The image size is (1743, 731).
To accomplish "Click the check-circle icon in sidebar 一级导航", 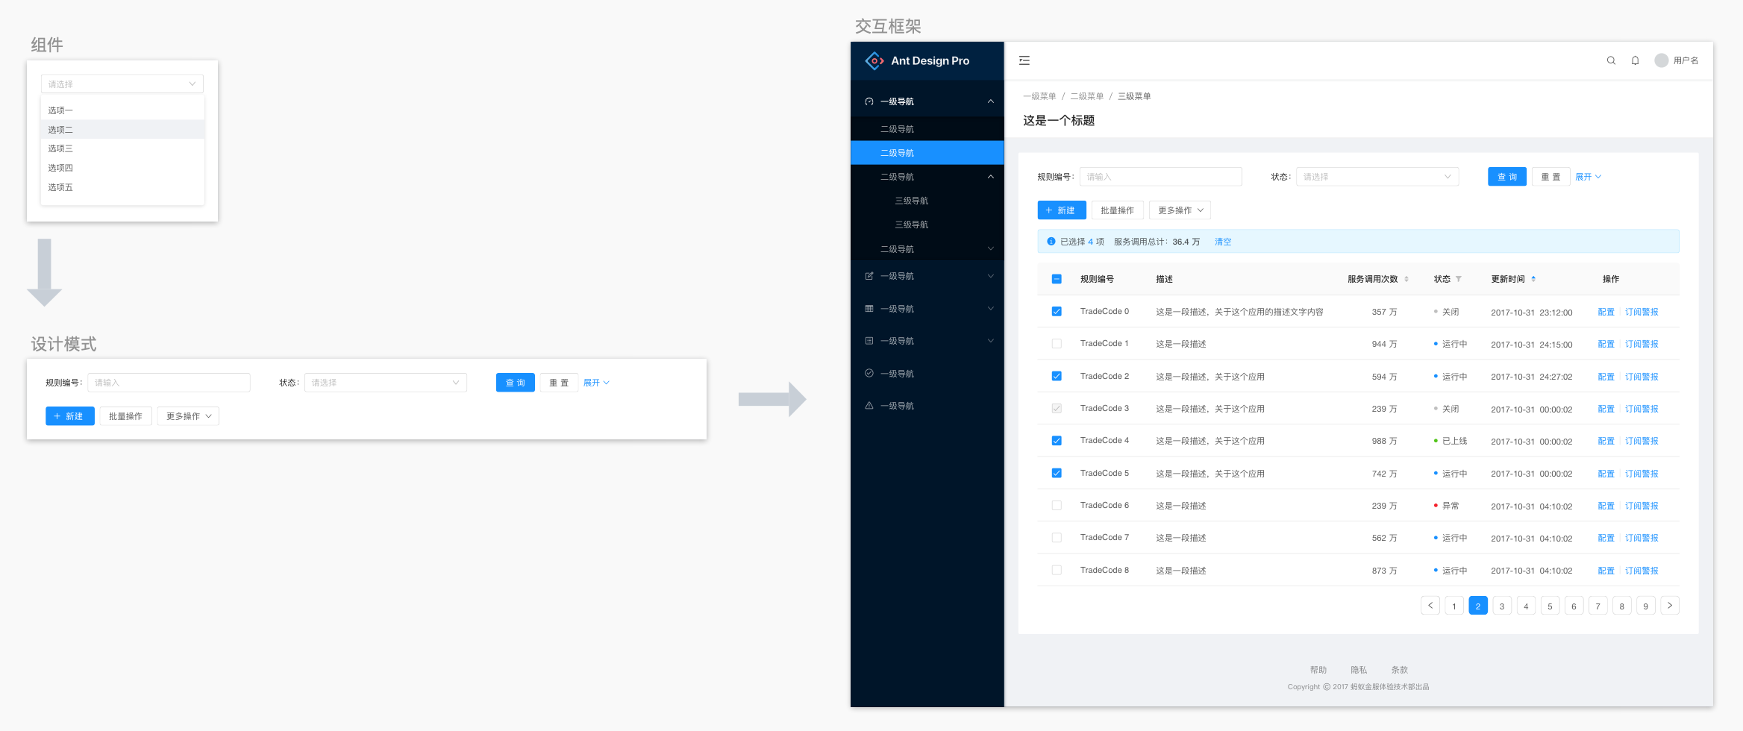I will click(x=869, y=373).
